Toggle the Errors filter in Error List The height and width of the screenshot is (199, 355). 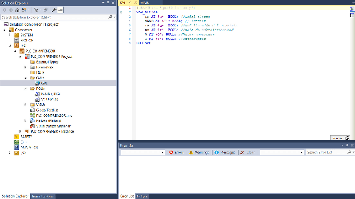tap(176, 153)
